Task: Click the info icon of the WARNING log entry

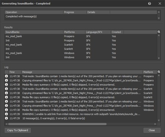Action: pos(6,114)
